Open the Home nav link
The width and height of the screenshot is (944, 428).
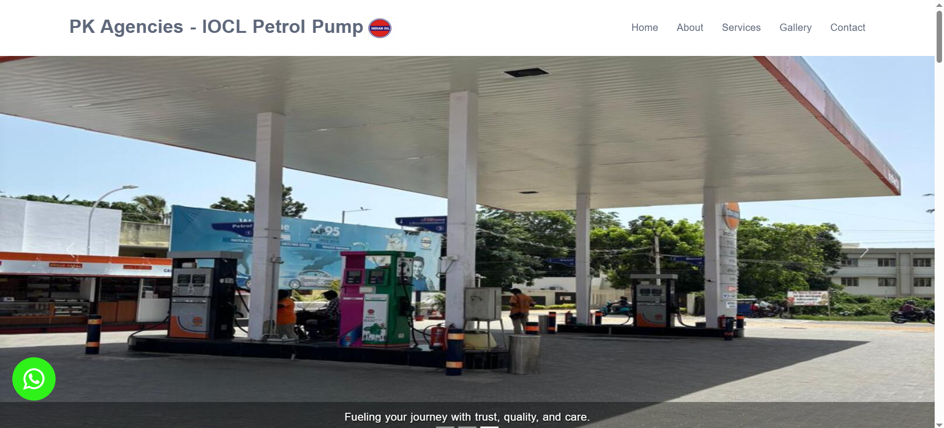[x=645, y=27]
